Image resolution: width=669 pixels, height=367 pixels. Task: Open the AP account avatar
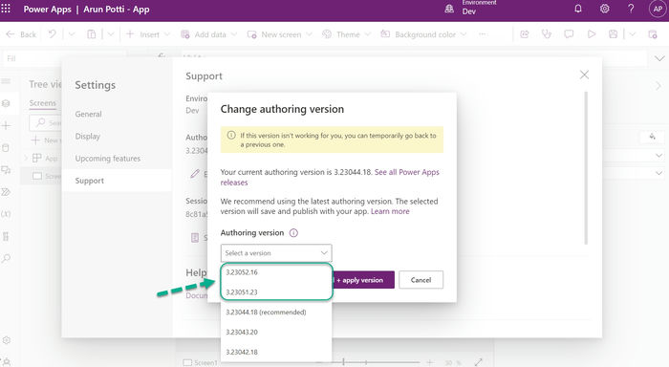tap(658, 9)
